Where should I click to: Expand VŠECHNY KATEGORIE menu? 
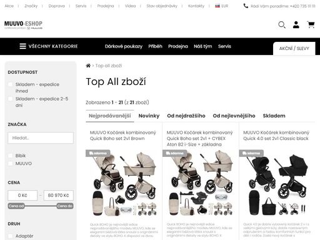click(x=49, y=46)
